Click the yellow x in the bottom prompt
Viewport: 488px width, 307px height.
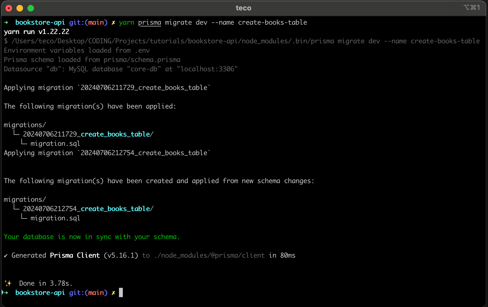coord(113,293)
